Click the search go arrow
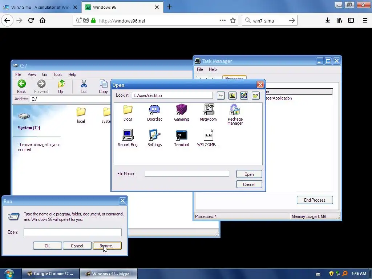This screenshot has width=372, height=279. click(292, 21)
